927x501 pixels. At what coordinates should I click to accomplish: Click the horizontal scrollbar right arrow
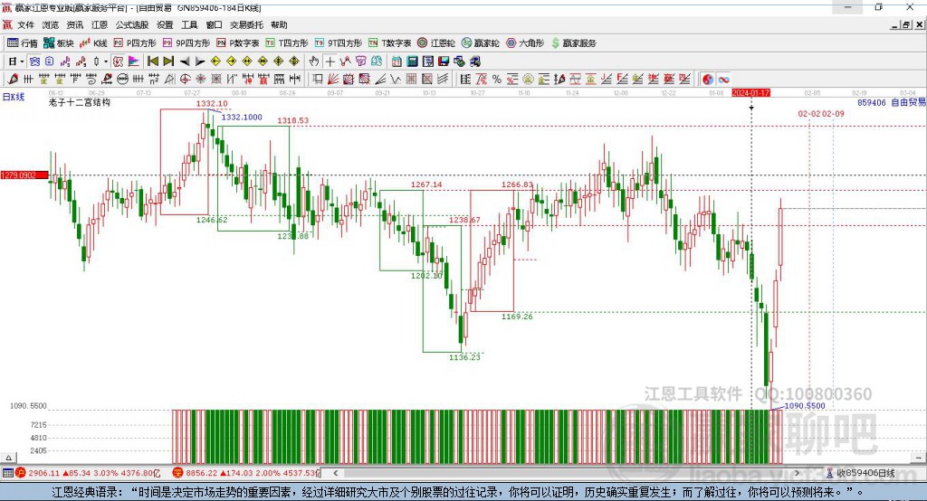point(797,473)
